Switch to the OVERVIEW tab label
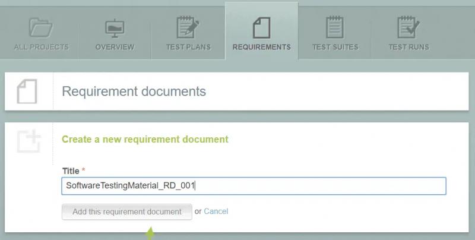 coord(115,47)
